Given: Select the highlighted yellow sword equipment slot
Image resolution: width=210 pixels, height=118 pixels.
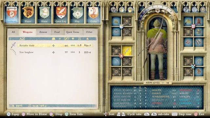Looking at the screenshot, I should click(127, 51).
